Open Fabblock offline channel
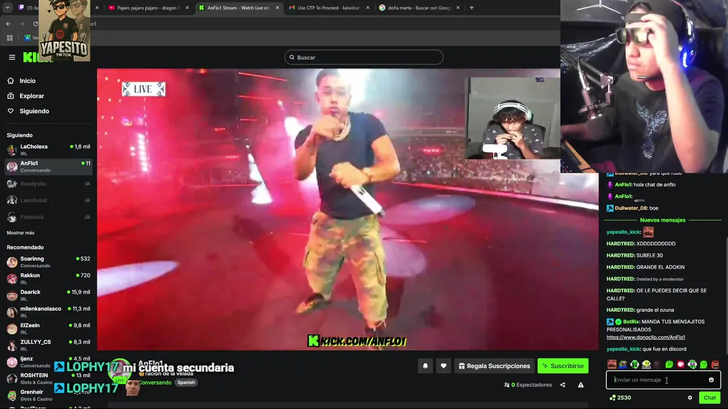The height and width of the screenshot is (409, 728). (x=48, y=217)
